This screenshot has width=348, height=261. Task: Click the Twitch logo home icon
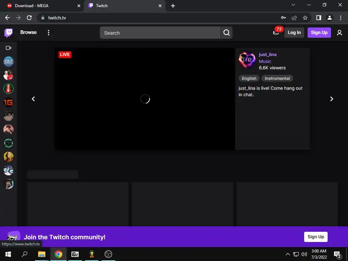[x=8, y=33]
